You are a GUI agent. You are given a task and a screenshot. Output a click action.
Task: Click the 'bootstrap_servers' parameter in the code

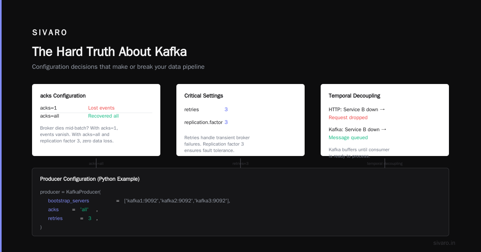(69, 201)
